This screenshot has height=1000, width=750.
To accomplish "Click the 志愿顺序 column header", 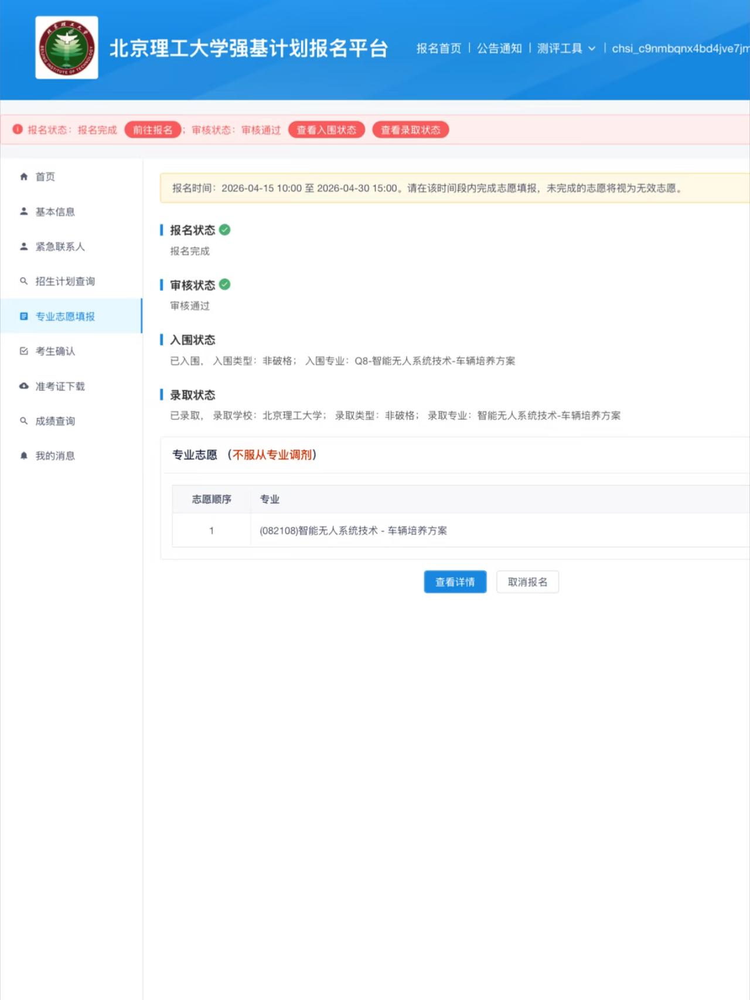I will click(x=212, y=499).
